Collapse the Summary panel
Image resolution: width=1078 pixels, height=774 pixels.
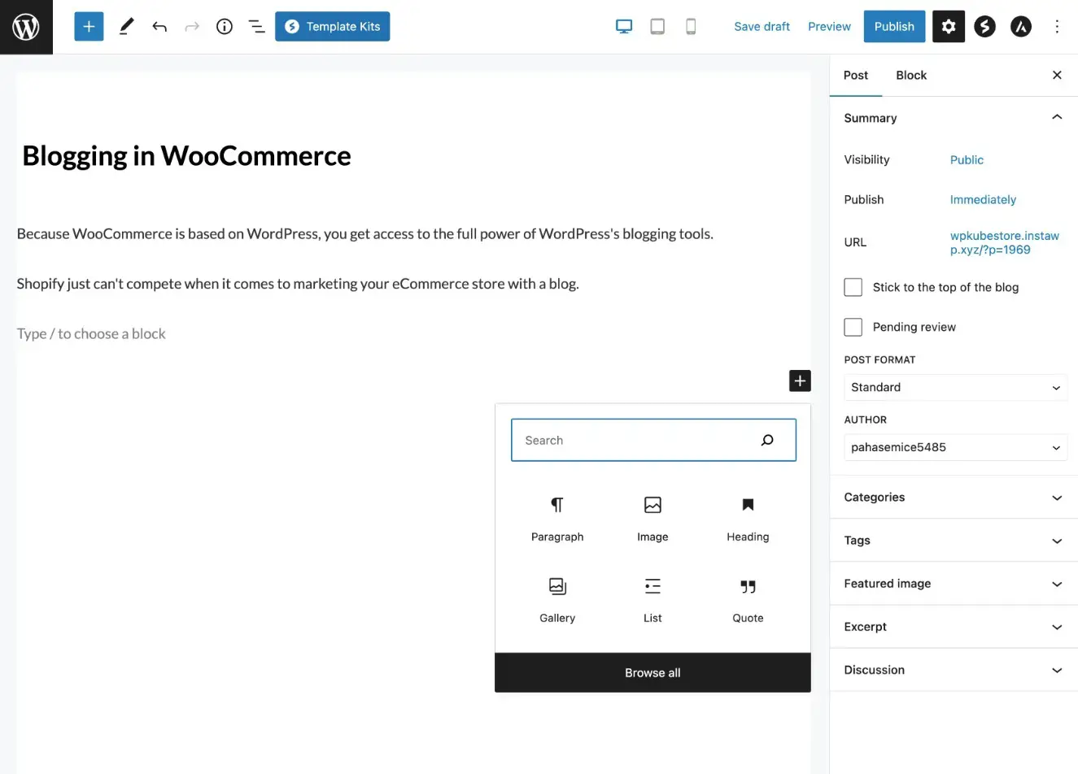[x=954, y=118]
